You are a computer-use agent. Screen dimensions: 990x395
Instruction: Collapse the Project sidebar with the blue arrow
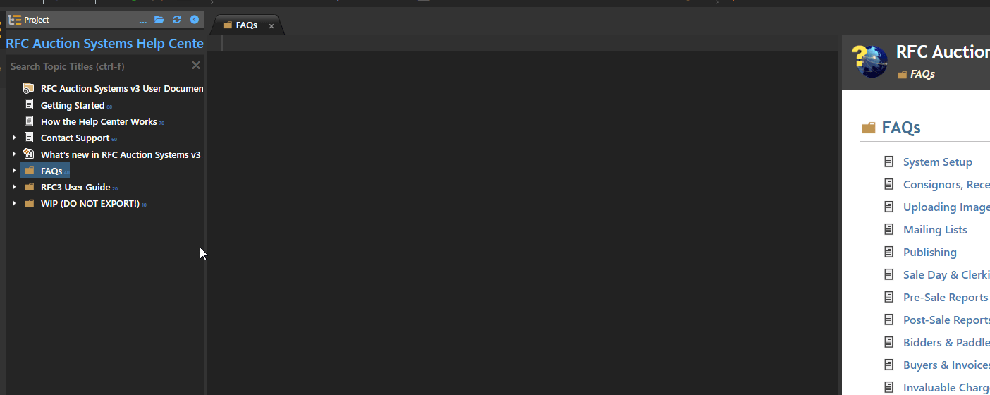click(195, 20)
